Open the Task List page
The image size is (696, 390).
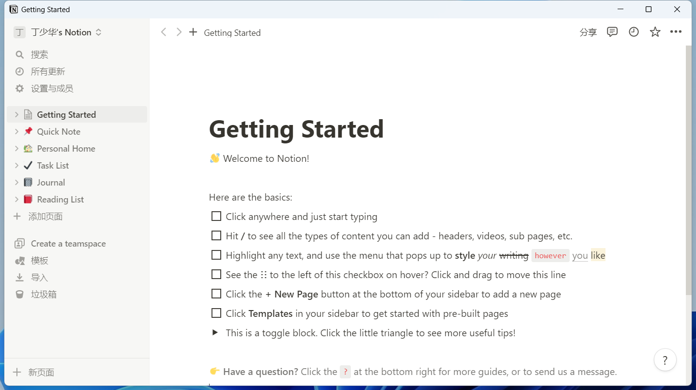[x=53, y=166]
